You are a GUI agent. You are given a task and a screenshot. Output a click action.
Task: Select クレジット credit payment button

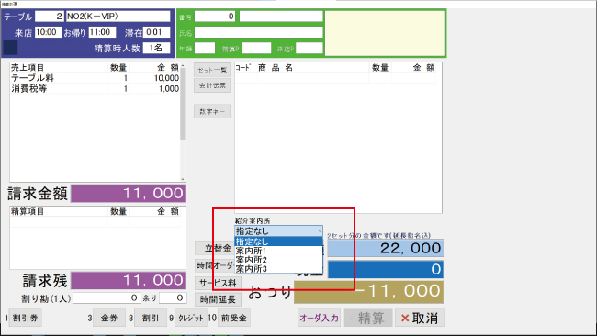tap(191, 318)
